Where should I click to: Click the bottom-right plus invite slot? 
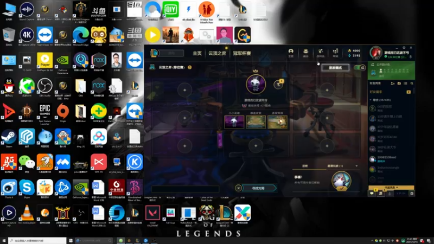327,146
